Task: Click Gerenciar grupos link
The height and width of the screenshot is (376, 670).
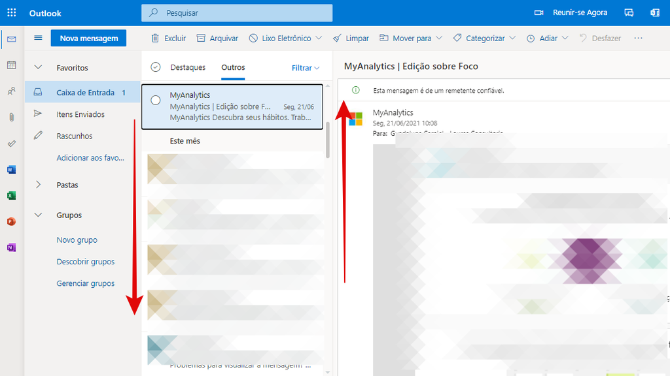Action: pyautogui.click(x=86, y=283)
